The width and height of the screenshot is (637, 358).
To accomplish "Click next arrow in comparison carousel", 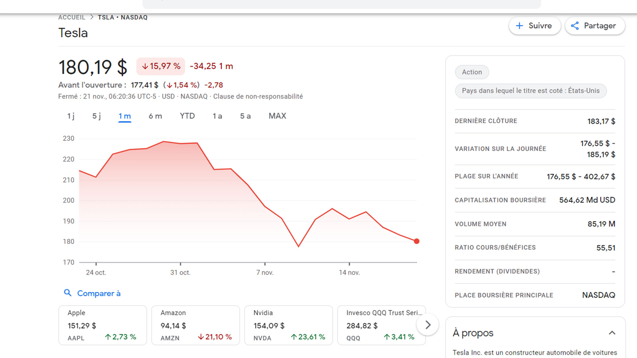I will click(428, 324).
